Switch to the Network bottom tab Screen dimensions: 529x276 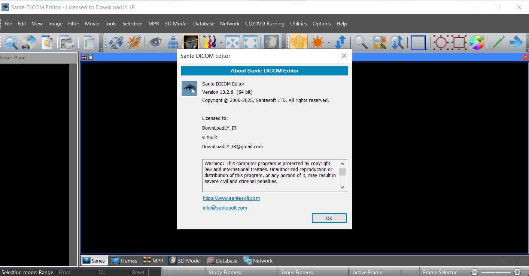click(258, 261)
